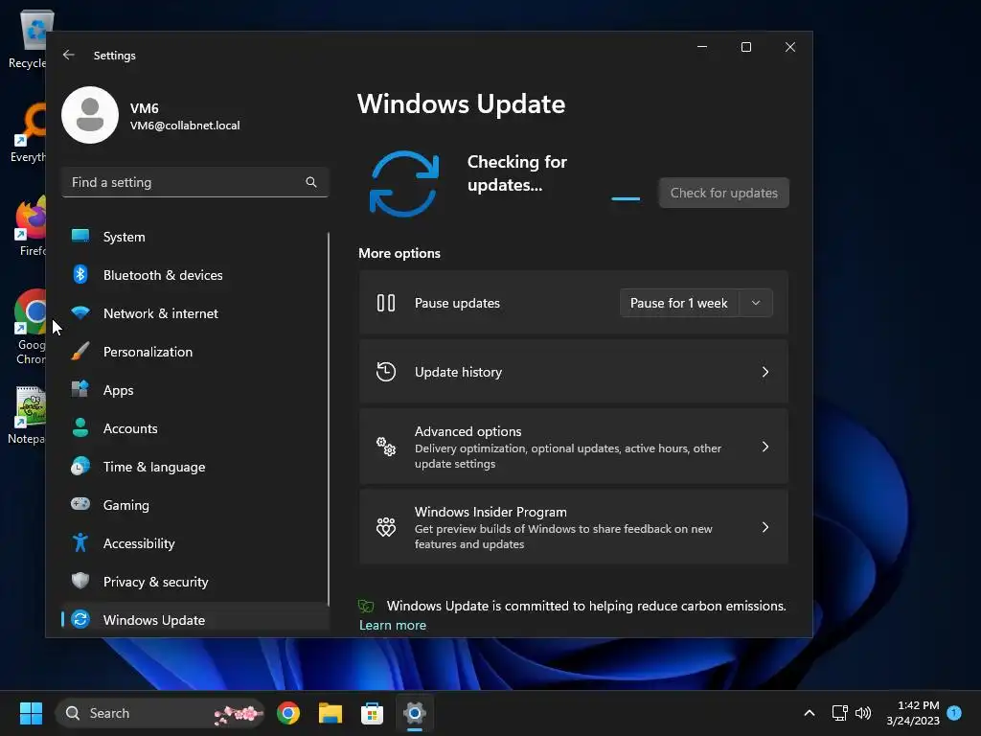
Task: Click the network tray icon
Action: tap(839, 713)
